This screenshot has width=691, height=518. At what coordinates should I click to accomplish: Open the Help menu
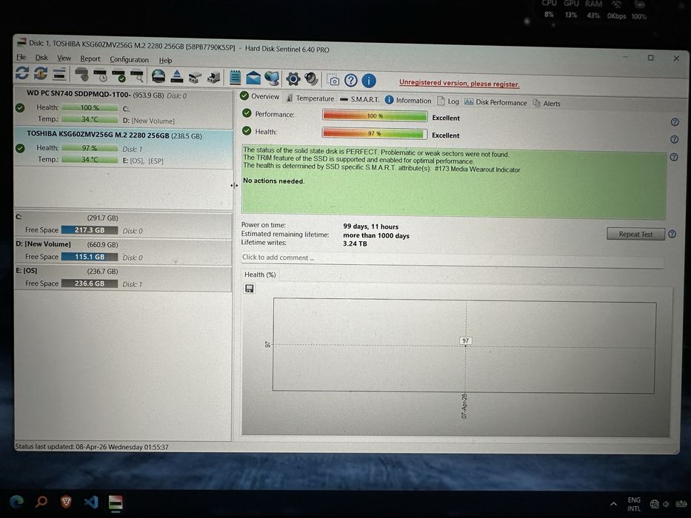(165, 61)
